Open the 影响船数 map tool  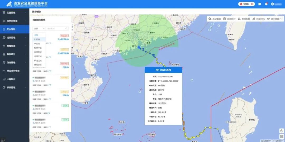tap(244, 19)
